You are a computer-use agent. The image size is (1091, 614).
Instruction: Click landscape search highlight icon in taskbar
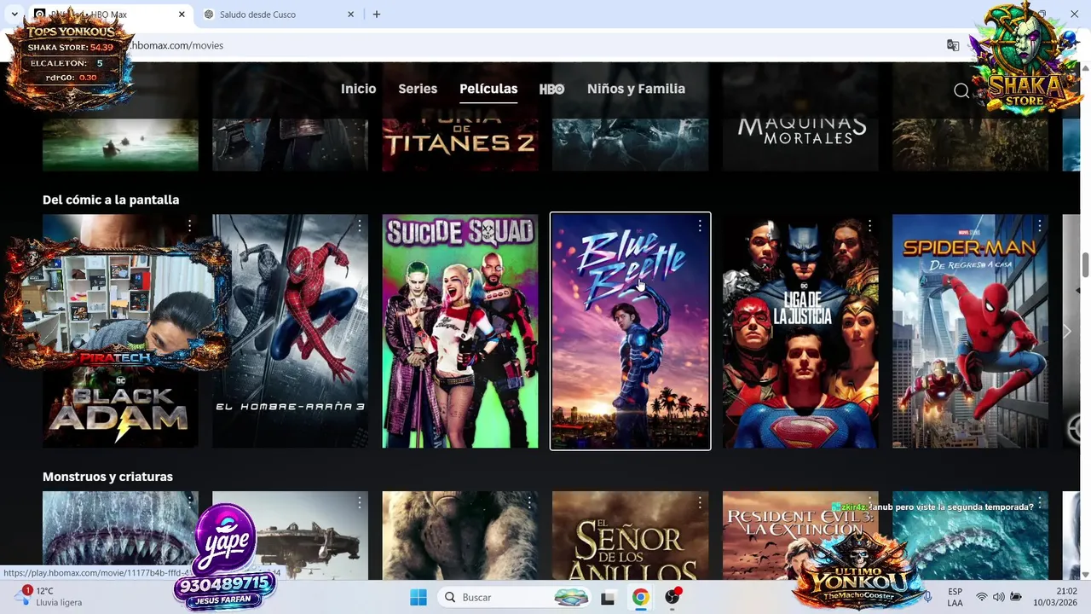coord(571,597)
